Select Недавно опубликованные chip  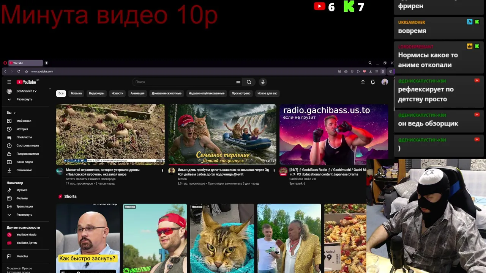pyautogui.click(x=207, y=93)
